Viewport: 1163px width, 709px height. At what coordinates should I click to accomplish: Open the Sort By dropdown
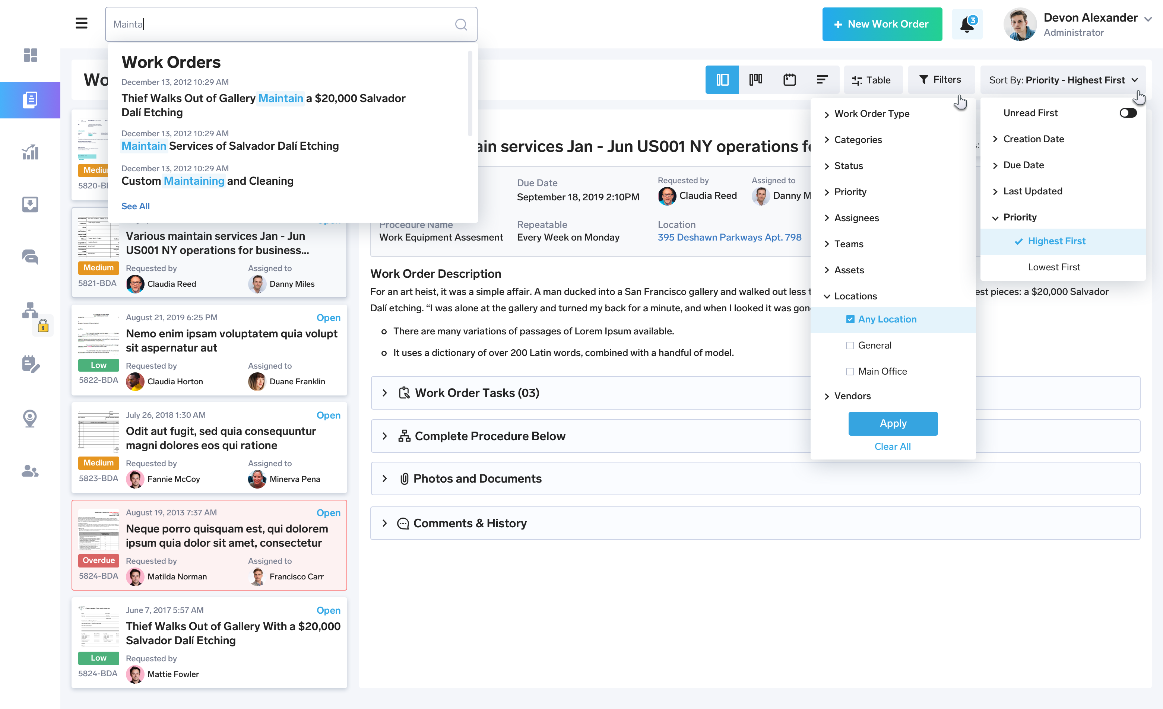click(x=1063, y=80)
